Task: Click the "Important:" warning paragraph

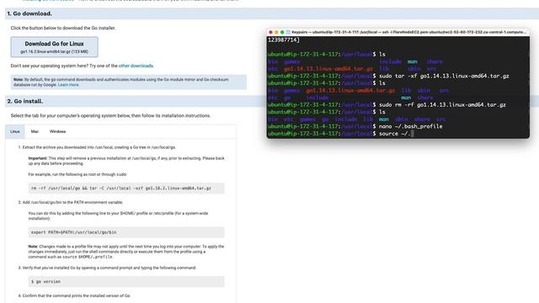Action: pos(126,161)
